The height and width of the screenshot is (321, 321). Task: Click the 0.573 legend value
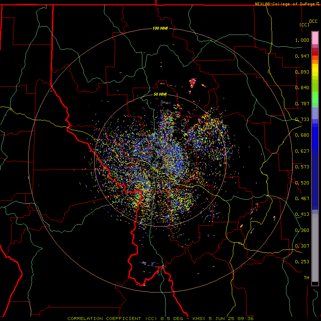coord(302,167)
